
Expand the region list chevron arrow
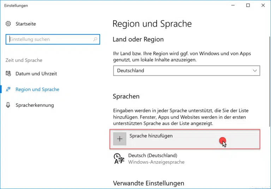coord(255,71)
